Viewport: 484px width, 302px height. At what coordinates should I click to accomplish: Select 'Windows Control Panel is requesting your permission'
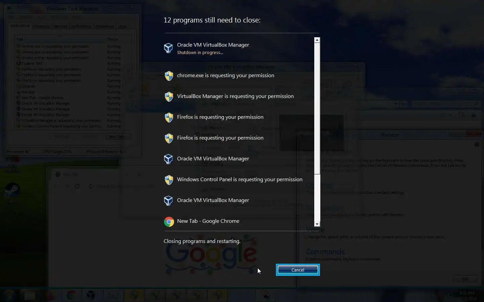(240, 180)
